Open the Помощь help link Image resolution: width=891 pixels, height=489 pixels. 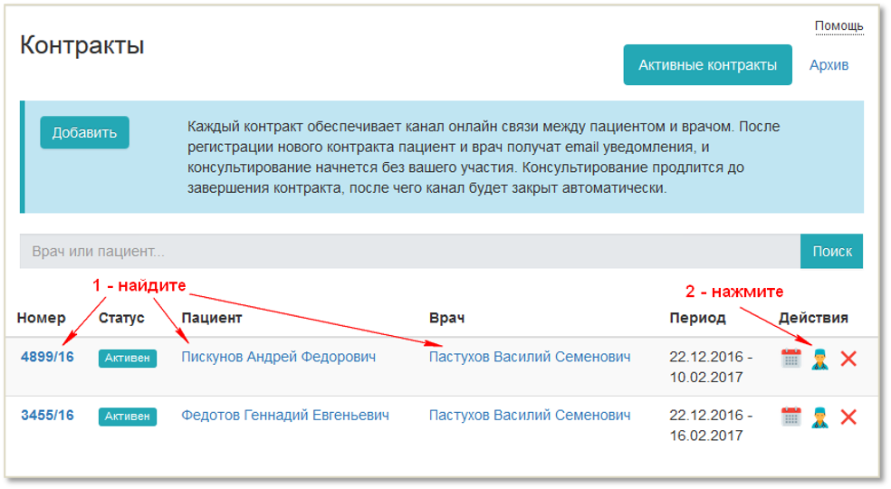click(x=838, y=26)
